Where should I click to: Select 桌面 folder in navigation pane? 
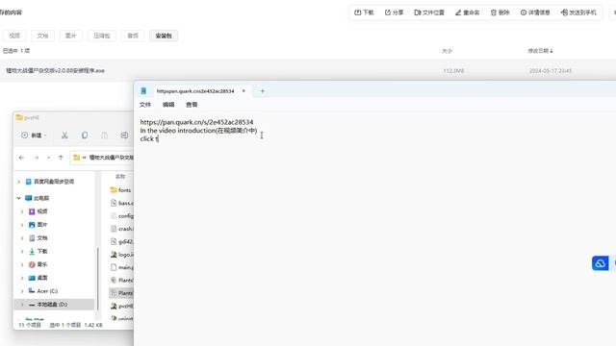(x=38, y=278)
